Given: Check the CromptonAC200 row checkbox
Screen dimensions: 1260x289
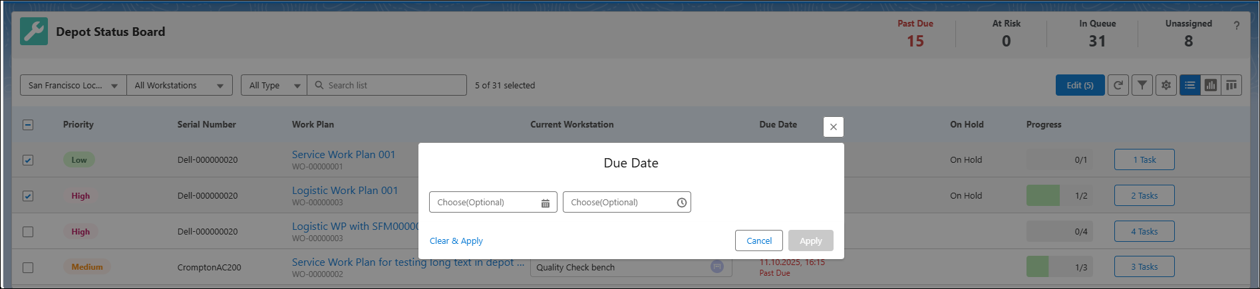Looking at the screenshot, I should pyautogui.click(x=28, y=268).
